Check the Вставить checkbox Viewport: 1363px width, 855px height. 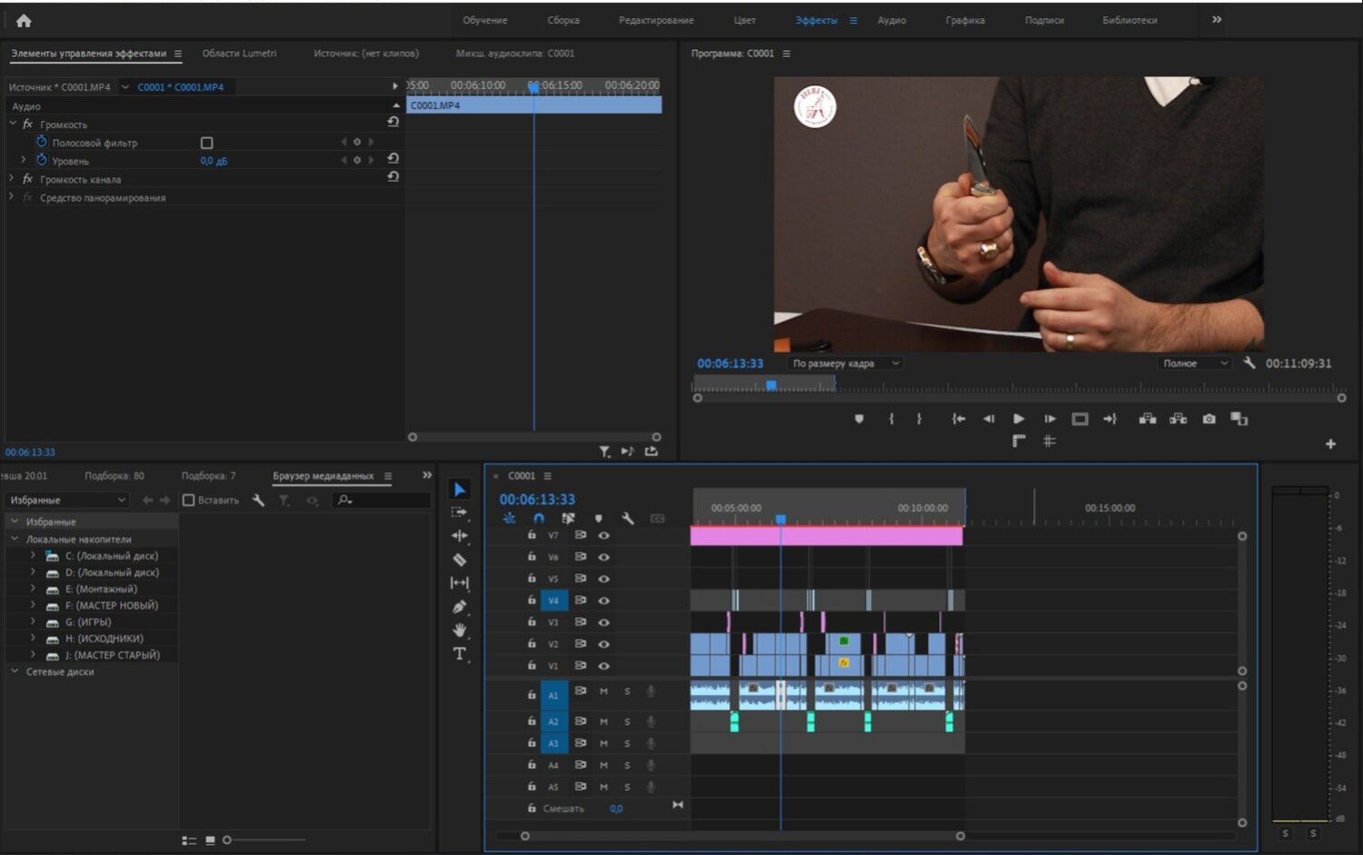[189, 500]
